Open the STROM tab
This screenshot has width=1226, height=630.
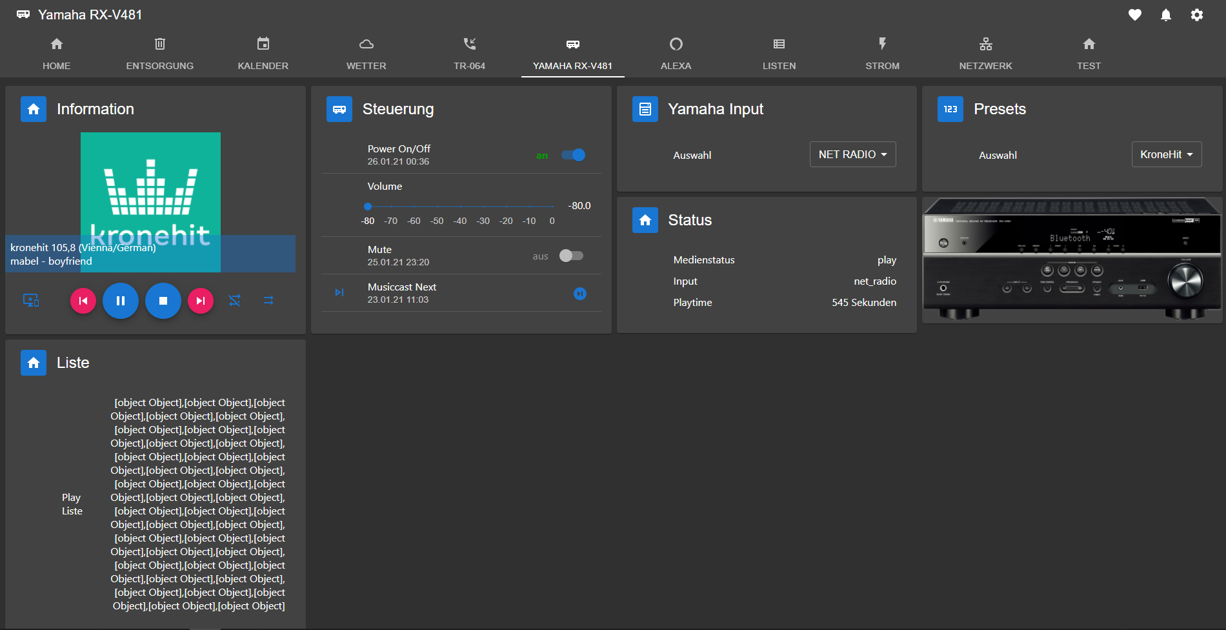[883, 53]
